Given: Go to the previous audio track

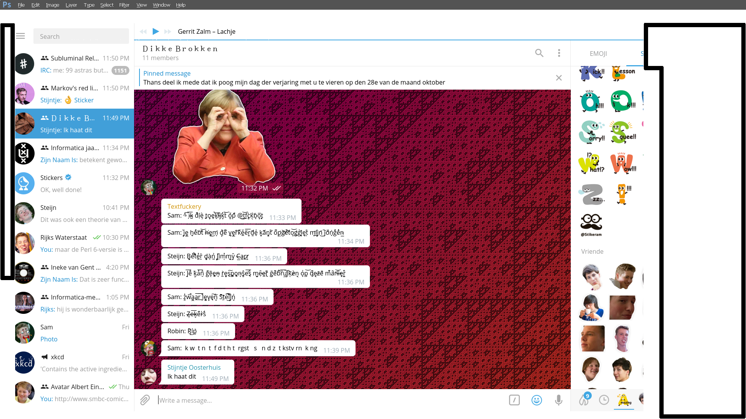Looking at the screenshot, I should 143,31.
